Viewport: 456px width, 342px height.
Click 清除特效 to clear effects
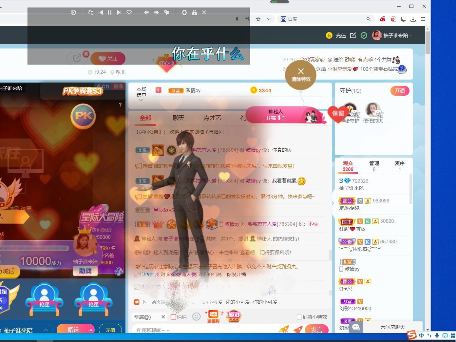click(301, 75)
